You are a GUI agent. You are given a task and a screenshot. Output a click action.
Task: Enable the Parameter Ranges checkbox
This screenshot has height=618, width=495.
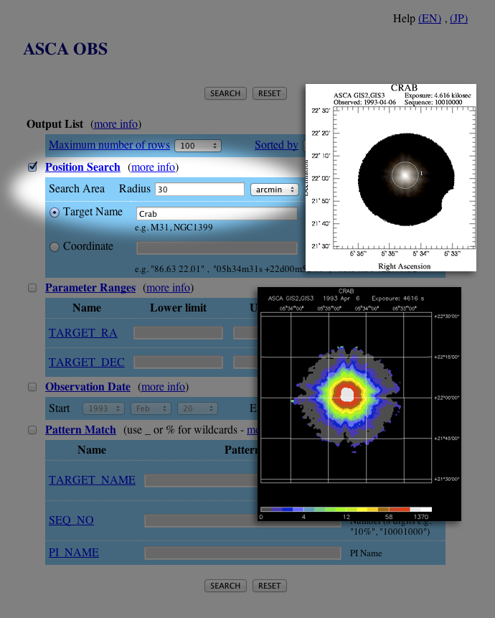(x=32, y=288)
